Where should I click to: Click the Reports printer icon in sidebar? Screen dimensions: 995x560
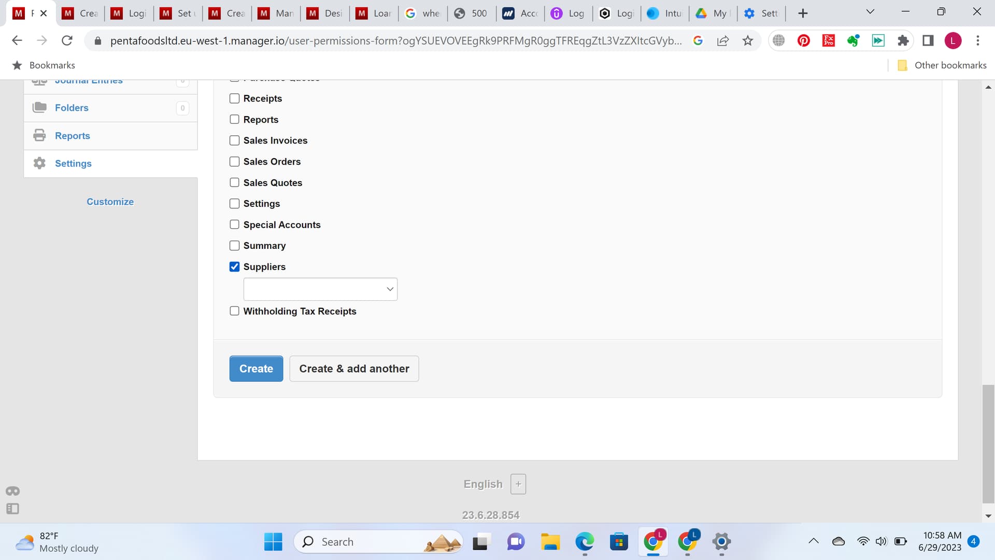click(39, 135)
